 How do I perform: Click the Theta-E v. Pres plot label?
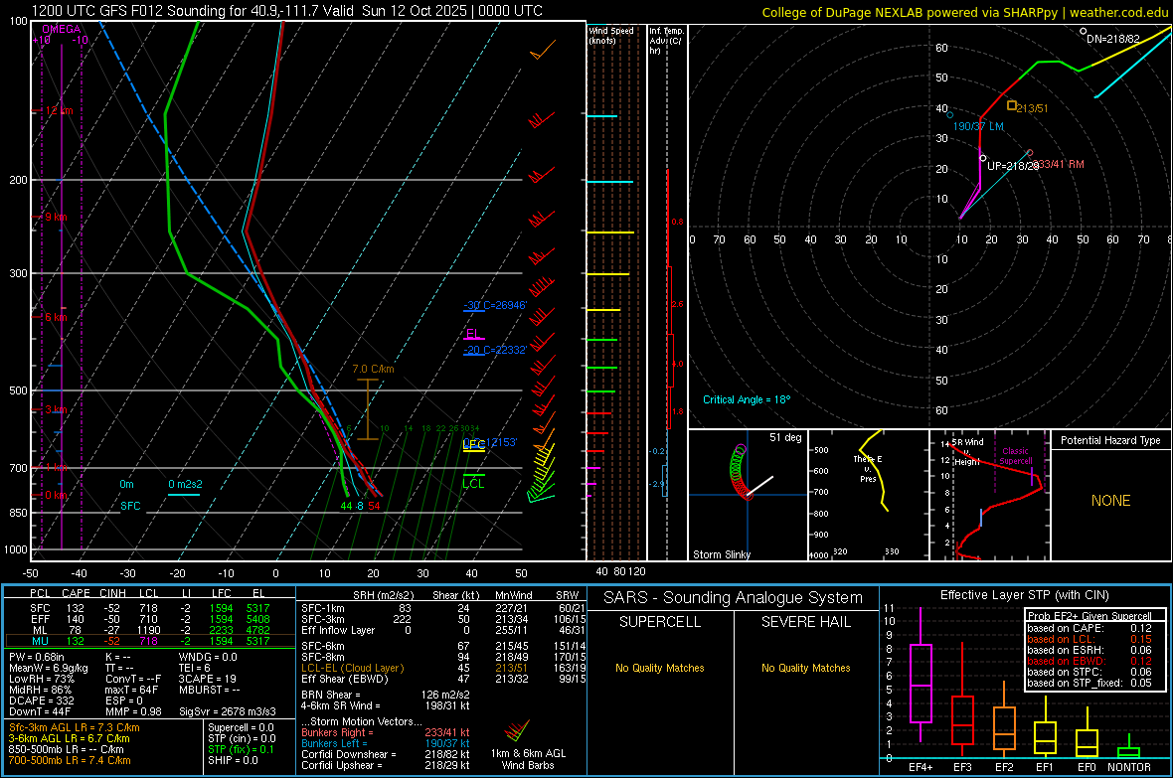tap(868, 469)
